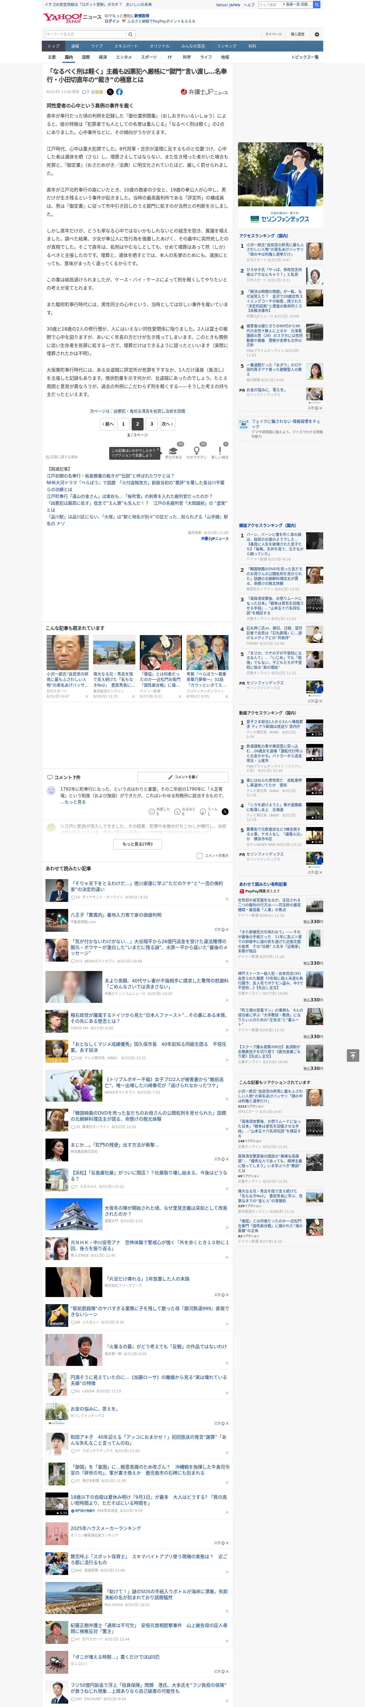This screenshot has height=1707, width=365.
Task: React with the 新しい視点 exclamation icon
Action: [220, 451]
